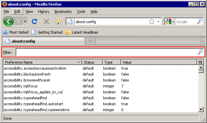Maximize the Firefox window
The width and height of the screenshot is (207, 123).
[196, 4]
